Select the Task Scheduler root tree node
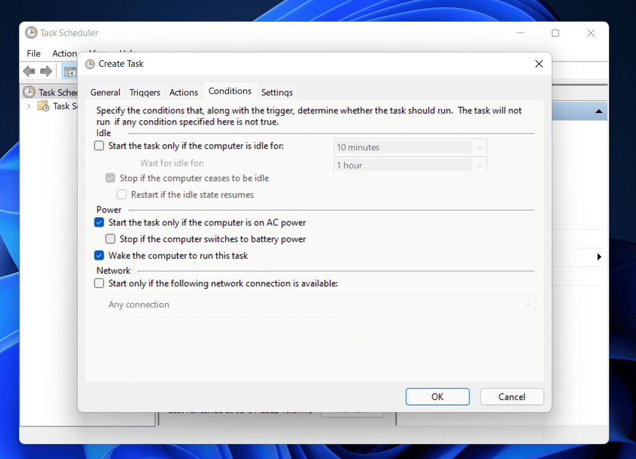 pos(51,92)
